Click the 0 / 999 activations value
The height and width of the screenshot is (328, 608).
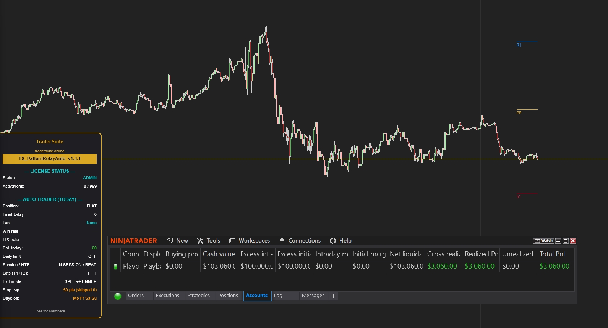(x=90, y=186)
